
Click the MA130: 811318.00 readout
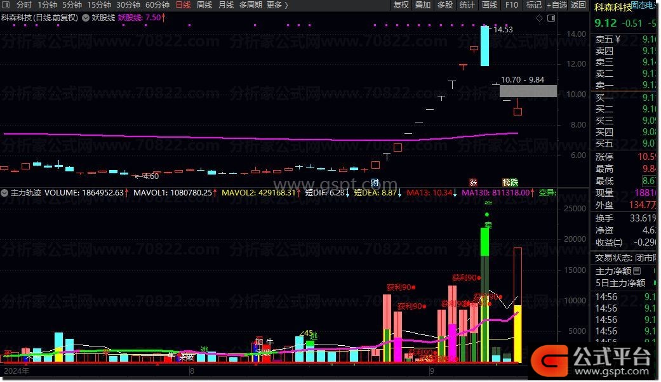click(498, 193)
